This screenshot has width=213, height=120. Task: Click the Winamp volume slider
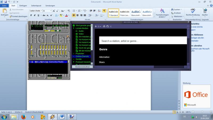click(49, 31)
